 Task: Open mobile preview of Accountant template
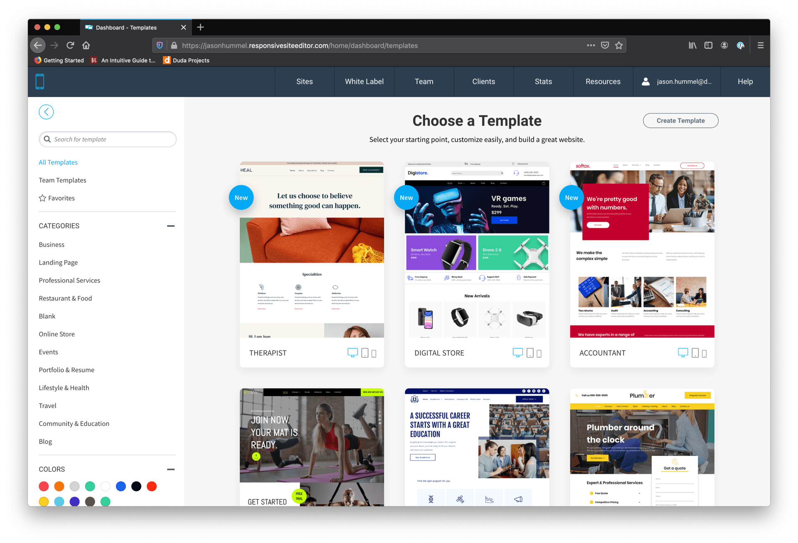pyautogui.click(x=704, y=353)
